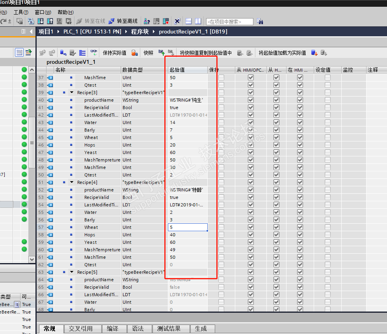Viewport: 387px width, 334px height.
Task: Click 将快照值复制到起始值中 button
Action: pyautogui.click(x=206, y=53)
